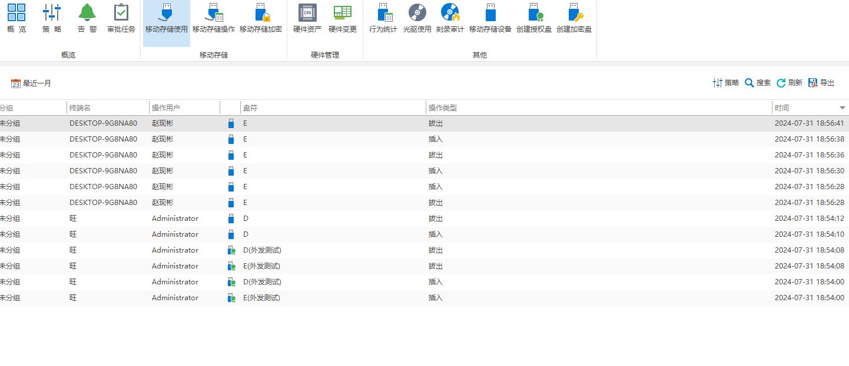Click authorized disk icon of D(外发测试) 拔出 row

coord(231,250)
